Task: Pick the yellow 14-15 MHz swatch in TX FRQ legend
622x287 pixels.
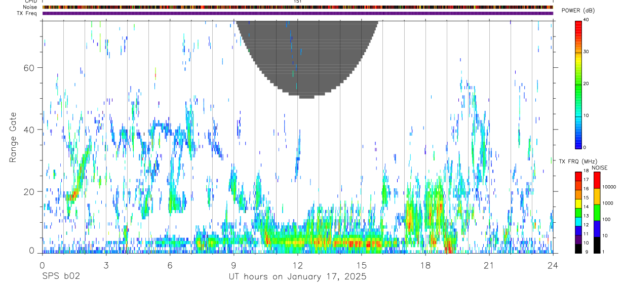Action: pyautogui.click(x=578, y=203)
